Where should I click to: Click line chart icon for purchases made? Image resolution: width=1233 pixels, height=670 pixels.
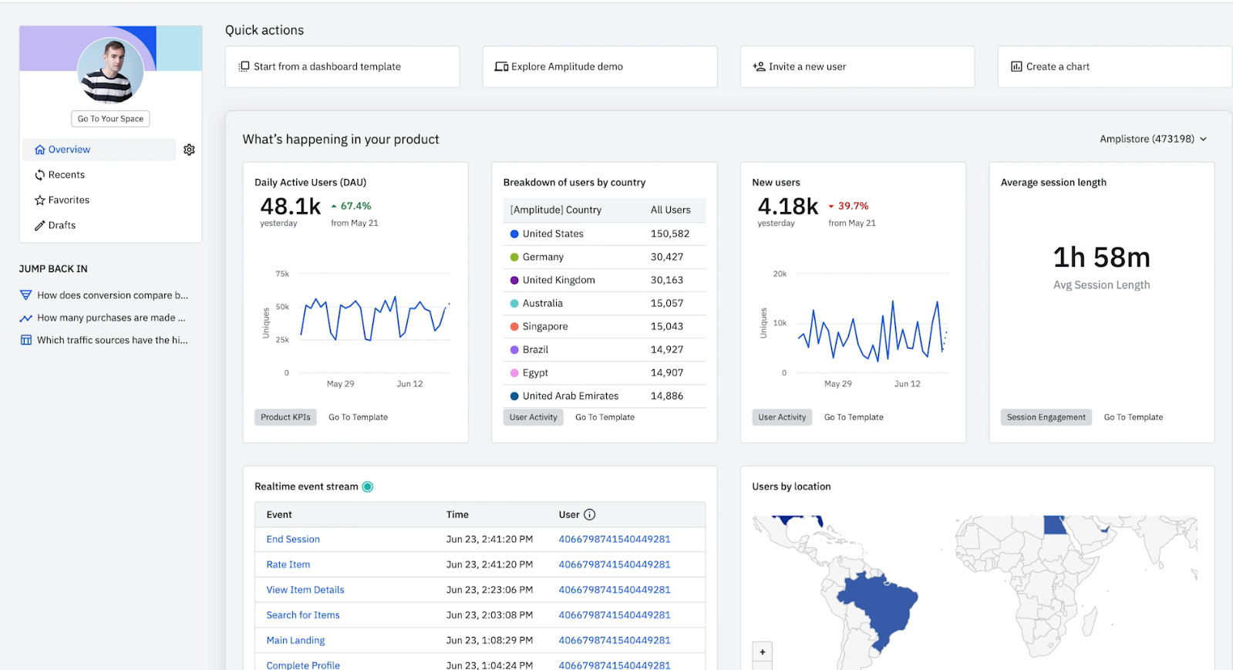[26, 318]
